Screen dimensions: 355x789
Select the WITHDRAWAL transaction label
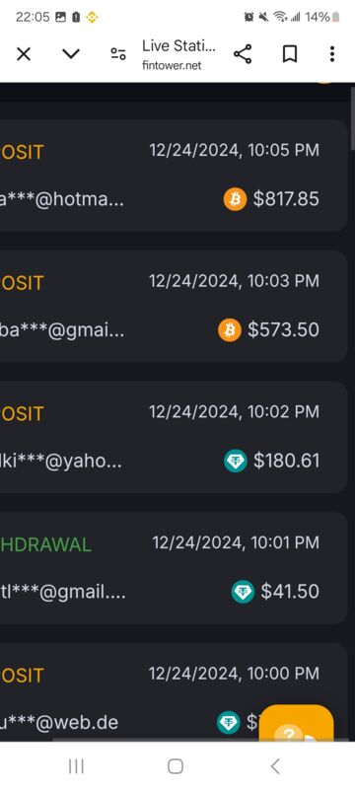[x=45, y=544]
